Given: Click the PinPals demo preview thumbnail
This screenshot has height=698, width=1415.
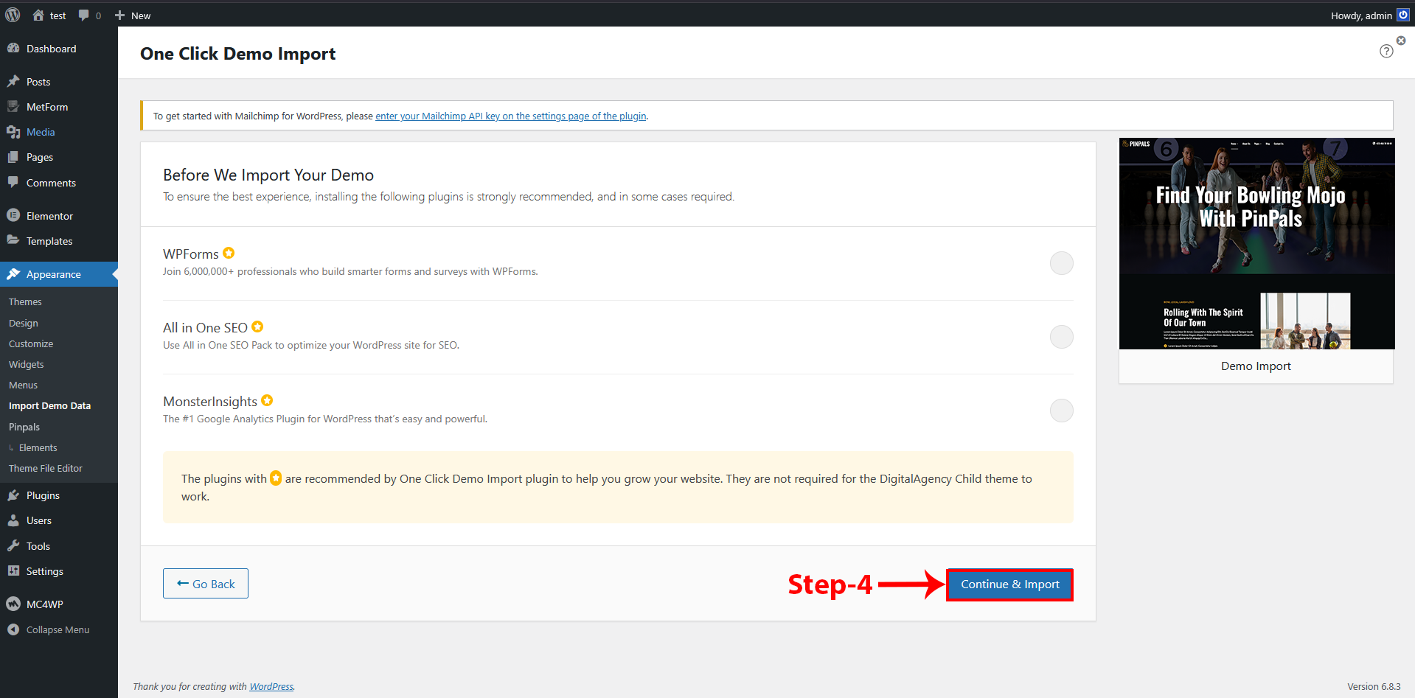Looking at the screenshot, I should point(1256,243).
